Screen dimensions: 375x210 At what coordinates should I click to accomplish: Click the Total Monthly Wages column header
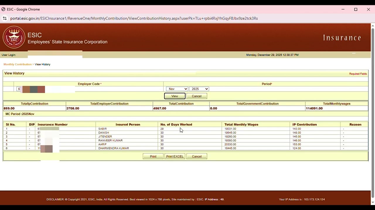coord(241,125)
